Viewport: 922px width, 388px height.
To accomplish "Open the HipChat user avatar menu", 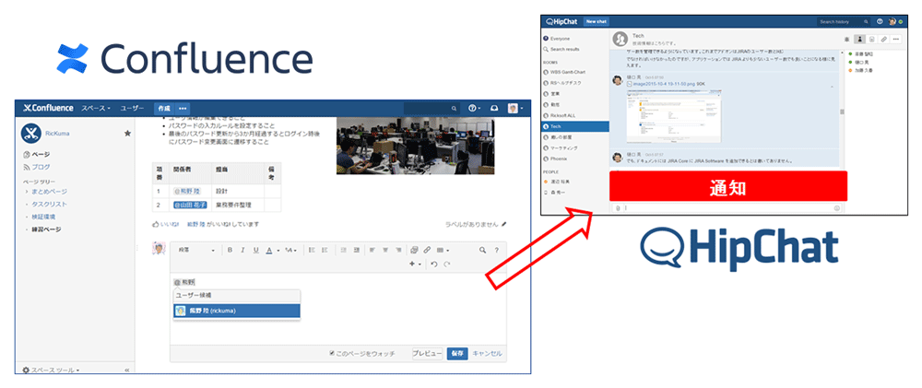I will point(893,22).
